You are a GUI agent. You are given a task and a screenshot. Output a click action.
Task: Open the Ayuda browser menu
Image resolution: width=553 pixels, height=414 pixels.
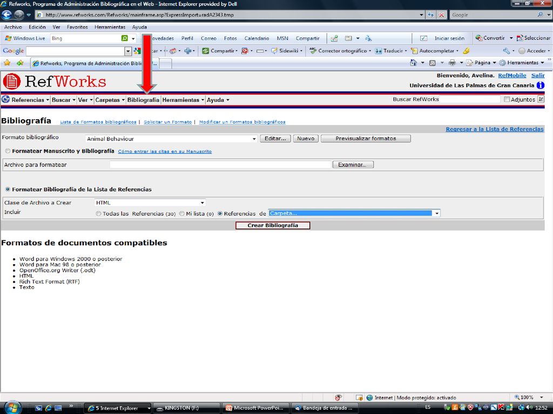click(x=139, y=27)
